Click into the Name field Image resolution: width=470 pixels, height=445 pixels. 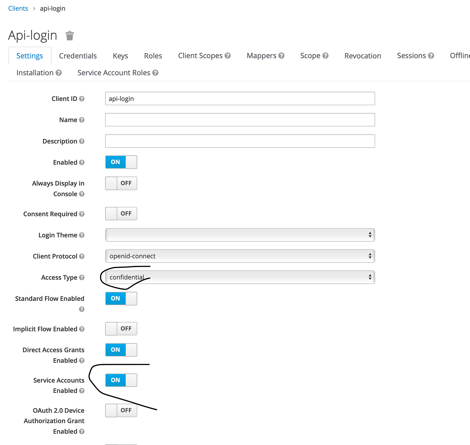point(240,120)
